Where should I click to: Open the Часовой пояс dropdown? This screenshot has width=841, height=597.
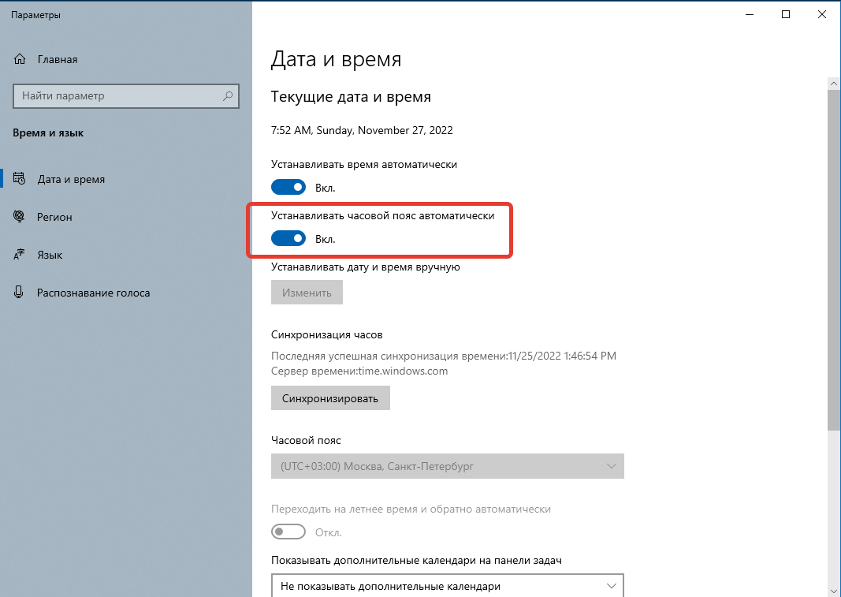tap(448, 466)
